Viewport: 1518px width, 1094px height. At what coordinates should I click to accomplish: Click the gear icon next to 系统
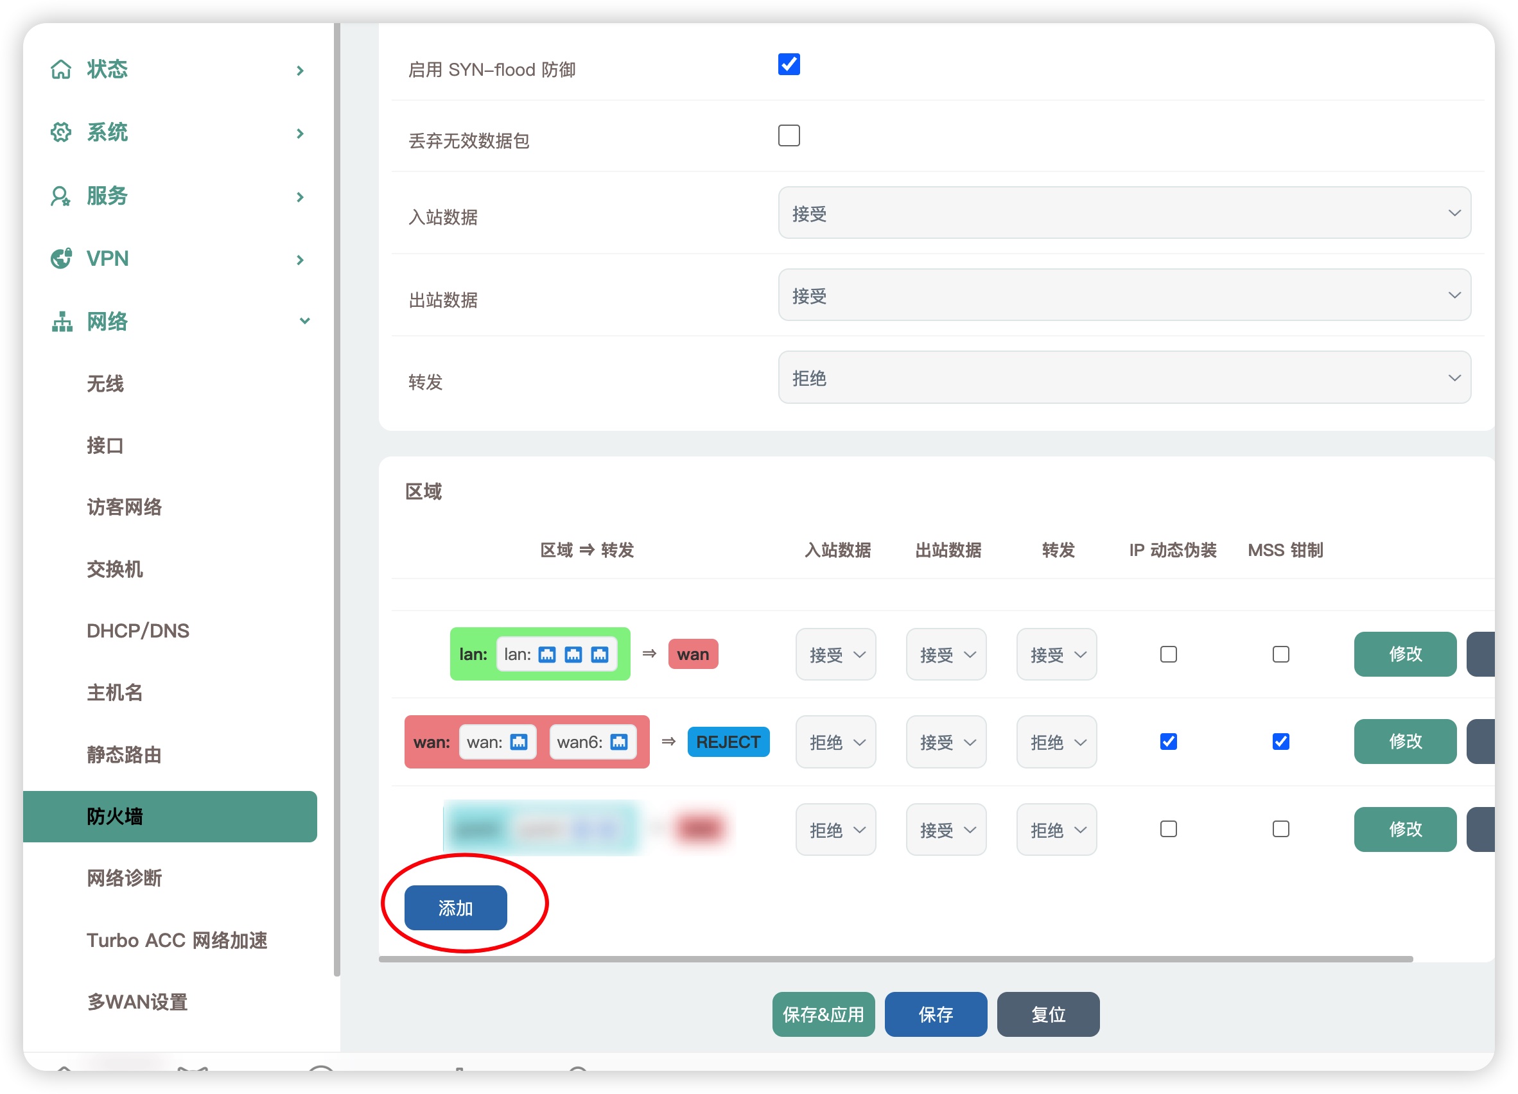(x=61, y=132)
